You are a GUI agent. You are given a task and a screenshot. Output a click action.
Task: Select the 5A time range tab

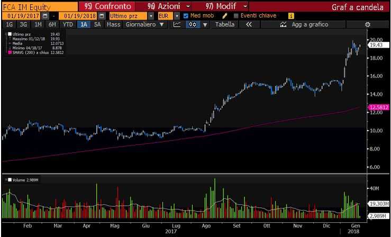[x=97, y=24]
